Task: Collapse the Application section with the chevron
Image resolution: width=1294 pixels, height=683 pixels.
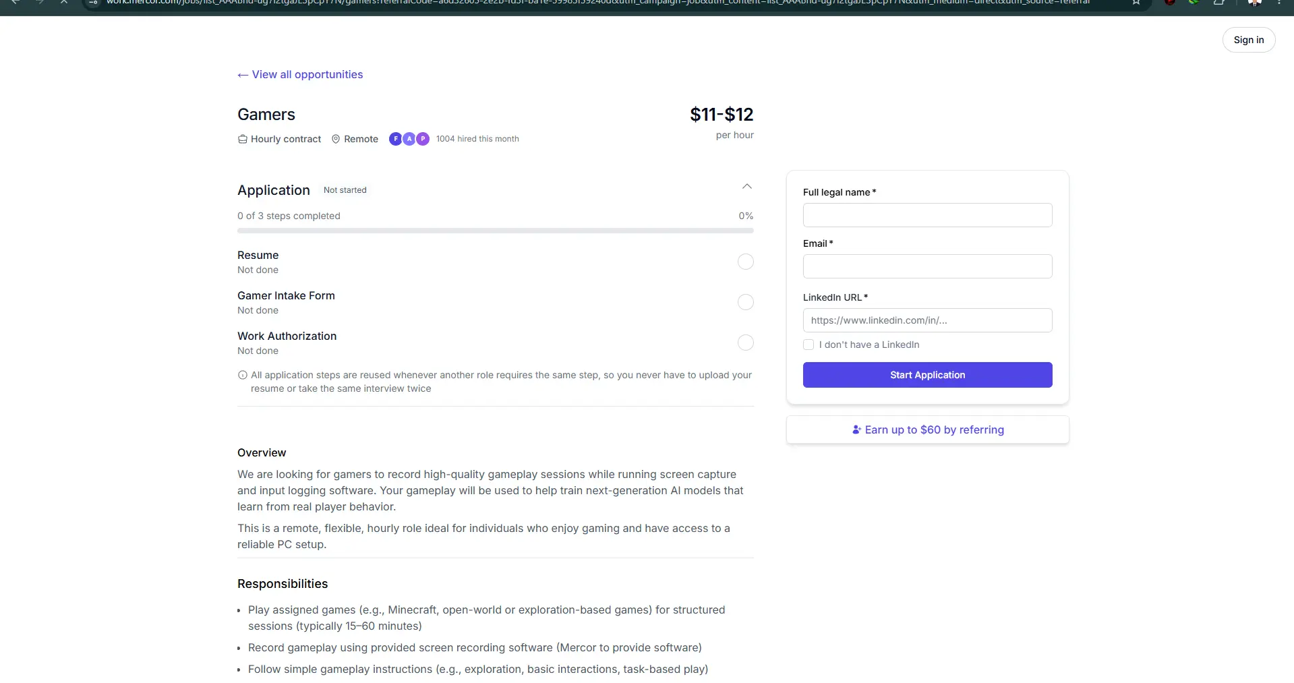Action: coord(746,187)
